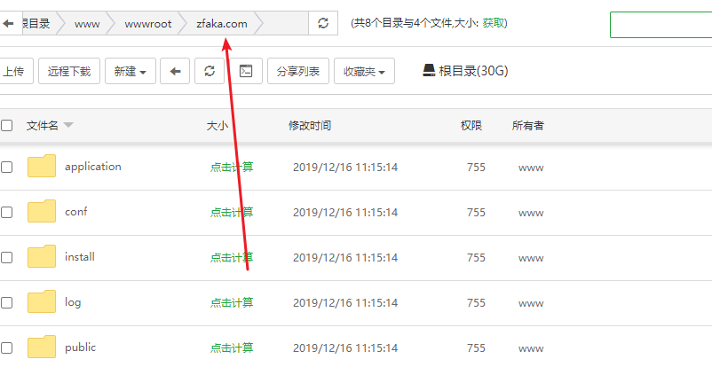Go to the 根目录 breadcrumb
The height and width of the screenshot is (367, 712).
(36, 24)
